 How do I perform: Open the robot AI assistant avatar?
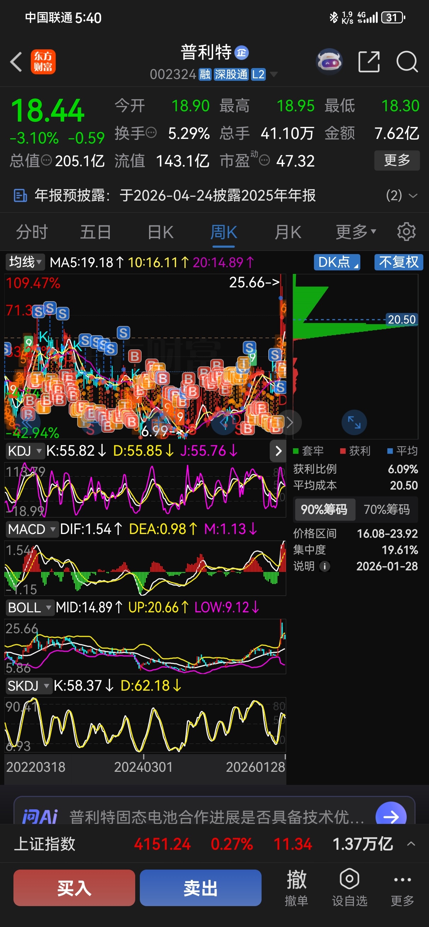pyautogui.click(x=329, y=62)
